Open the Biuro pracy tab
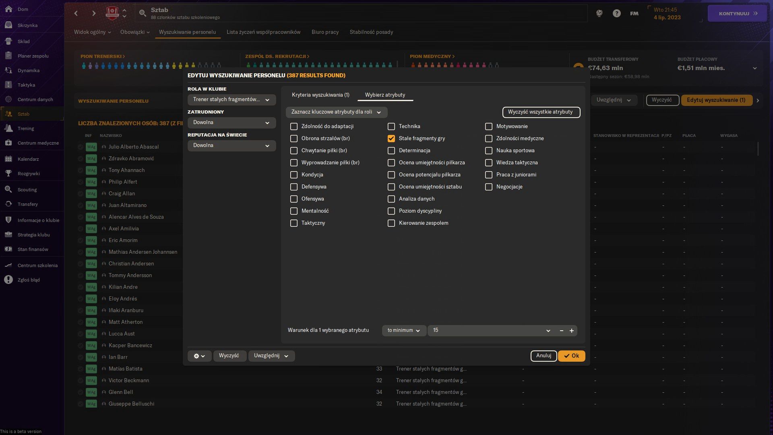Viewport: 773px width, 435px height. [x=325, y=32]
